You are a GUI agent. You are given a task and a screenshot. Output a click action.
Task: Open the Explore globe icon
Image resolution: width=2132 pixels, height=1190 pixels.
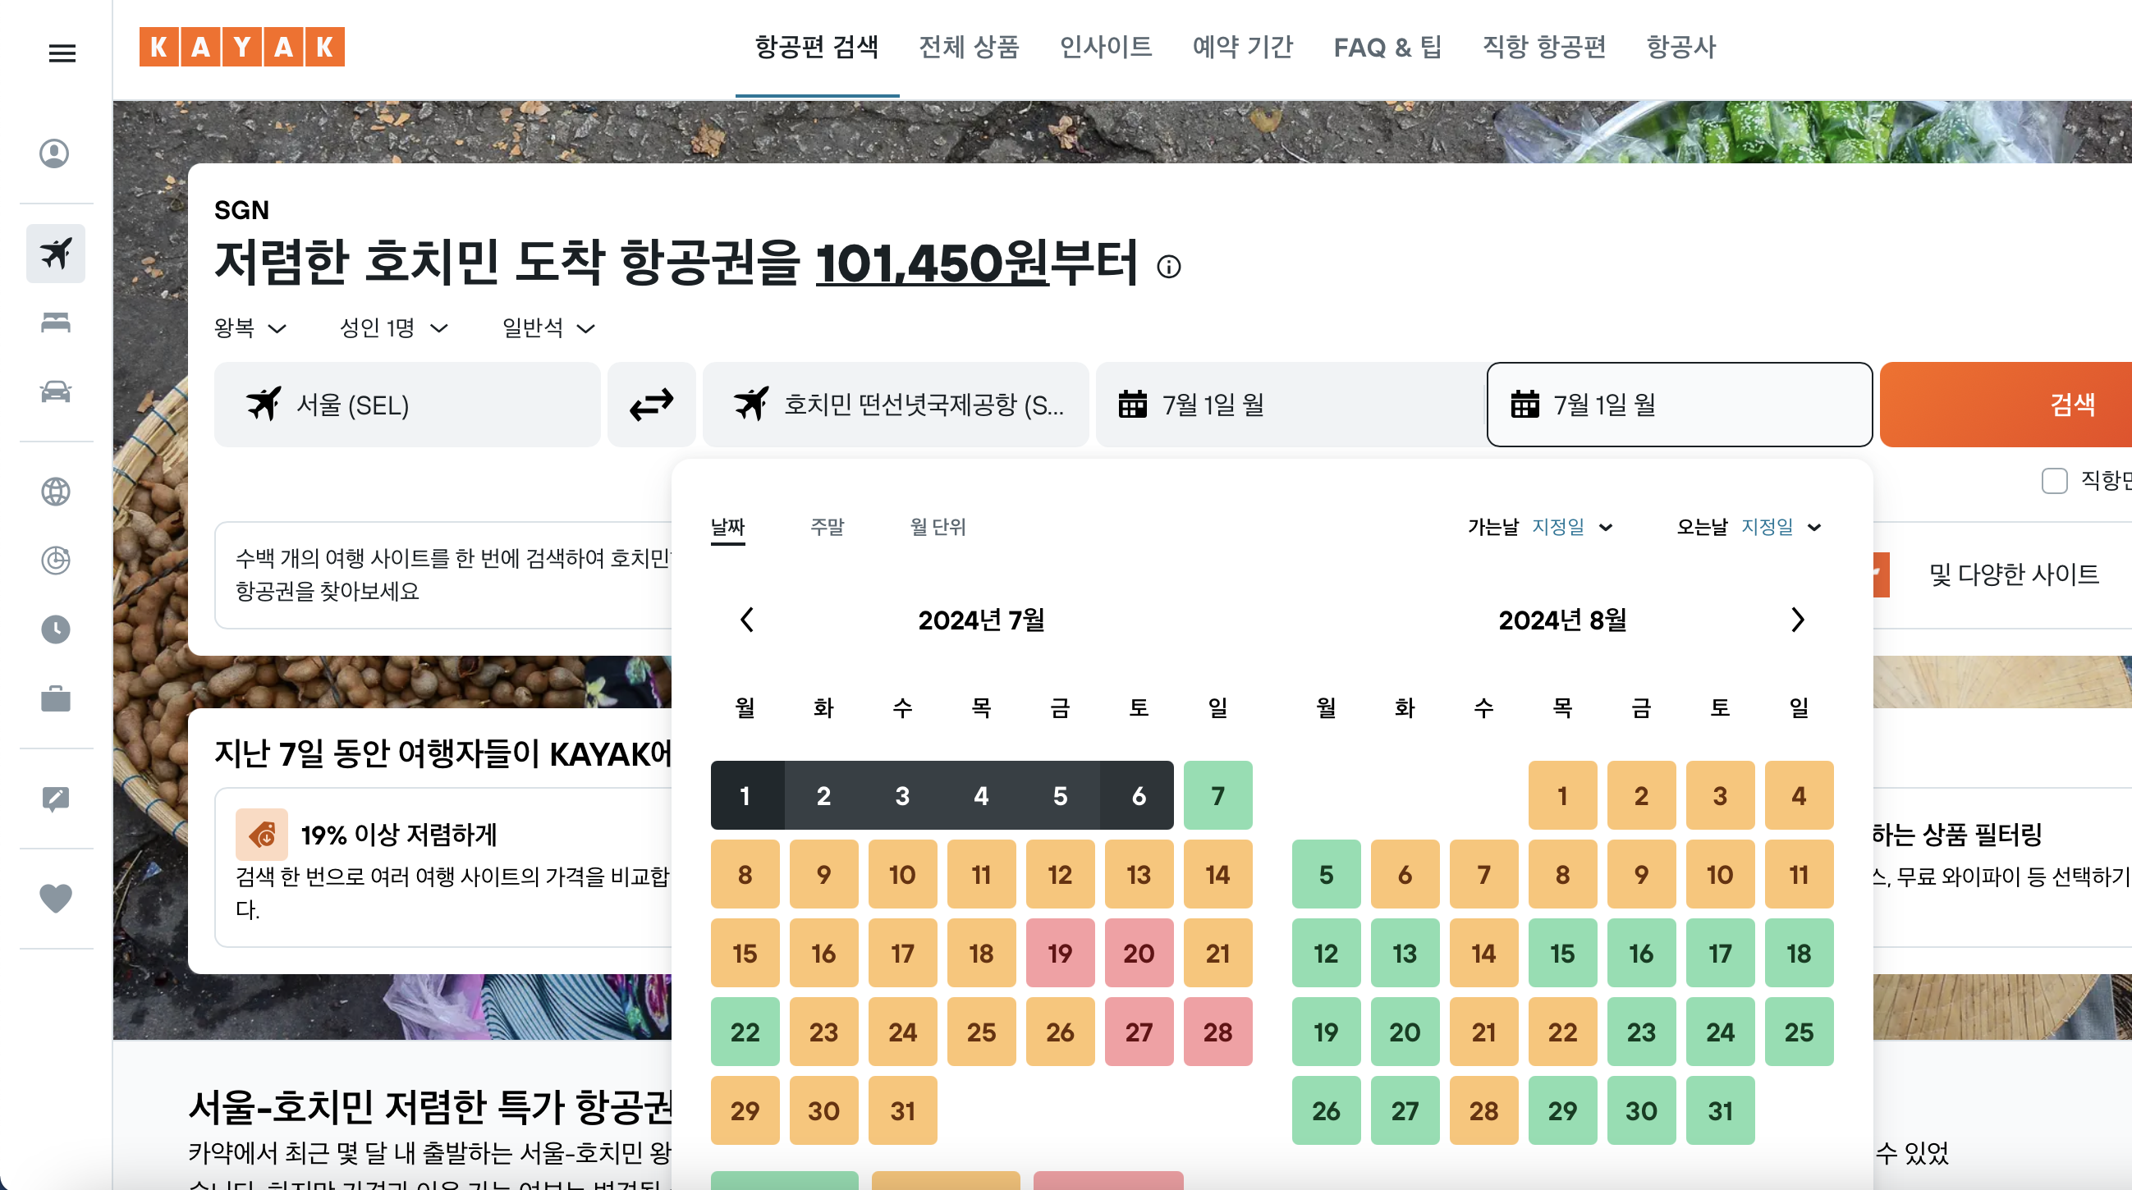pos(56,492)
